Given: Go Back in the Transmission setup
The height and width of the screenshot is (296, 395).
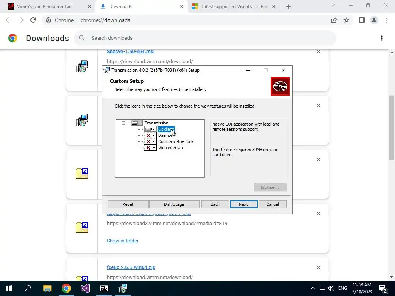Looking at the screenshot, I should point(215,204).
